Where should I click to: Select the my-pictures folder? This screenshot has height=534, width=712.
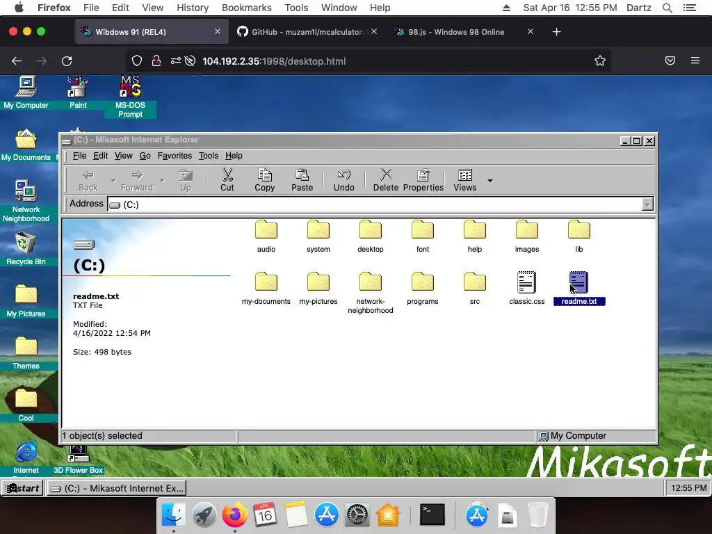[x=318, y=289]
